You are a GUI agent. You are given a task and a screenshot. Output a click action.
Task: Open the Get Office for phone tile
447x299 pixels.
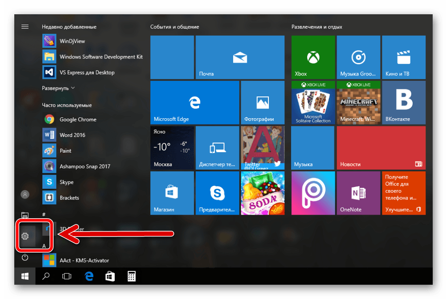pos(404,193)
